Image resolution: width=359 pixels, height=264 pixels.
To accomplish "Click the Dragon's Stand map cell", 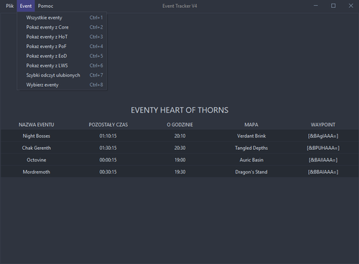I will point(251,172).
